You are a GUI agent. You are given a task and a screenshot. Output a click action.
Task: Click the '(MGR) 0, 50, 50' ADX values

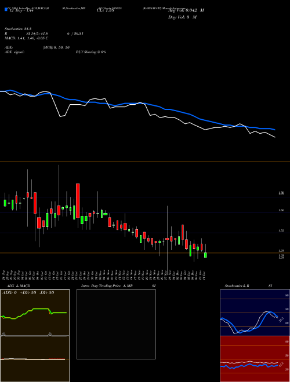click(56, 47)
